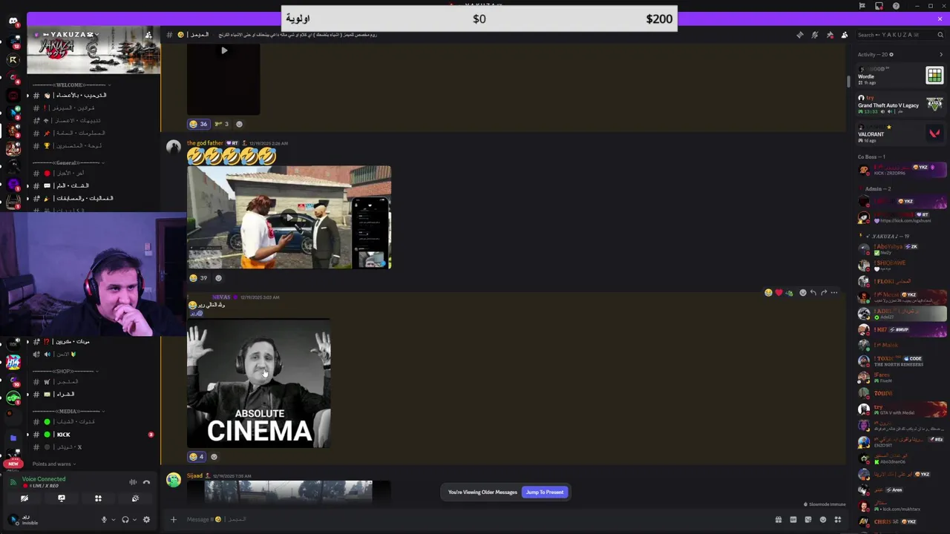The image size is (950, 534).
Task: Open microphone input options arrow
Action: click(113, 520)
